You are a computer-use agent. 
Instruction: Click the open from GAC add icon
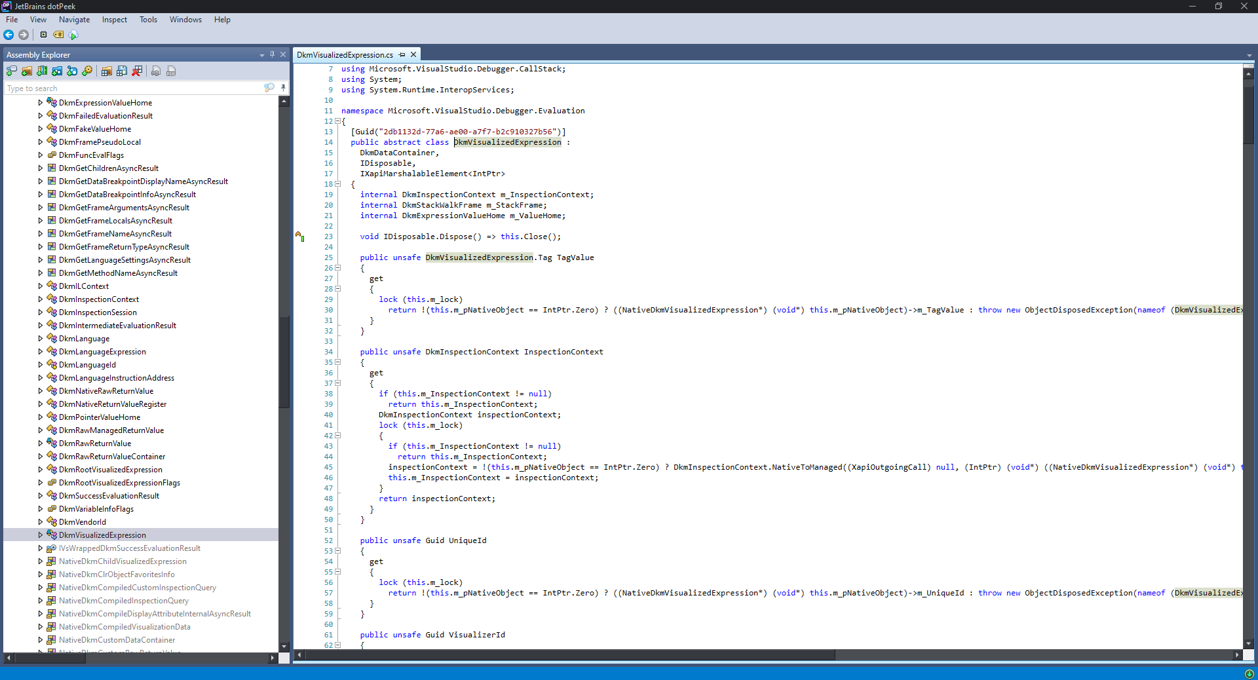coord(42,71)
